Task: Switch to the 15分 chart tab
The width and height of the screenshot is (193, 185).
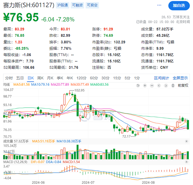Action: [117, 78]
